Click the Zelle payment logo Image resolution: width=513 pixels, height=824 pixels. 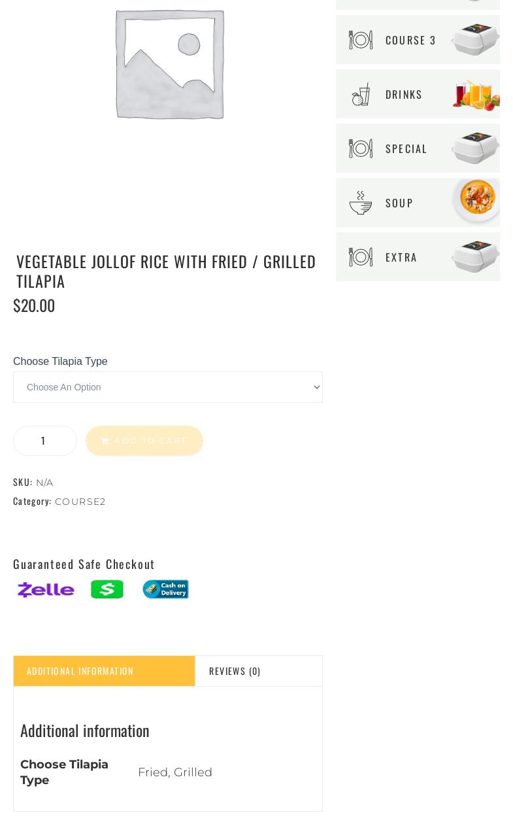46,590
